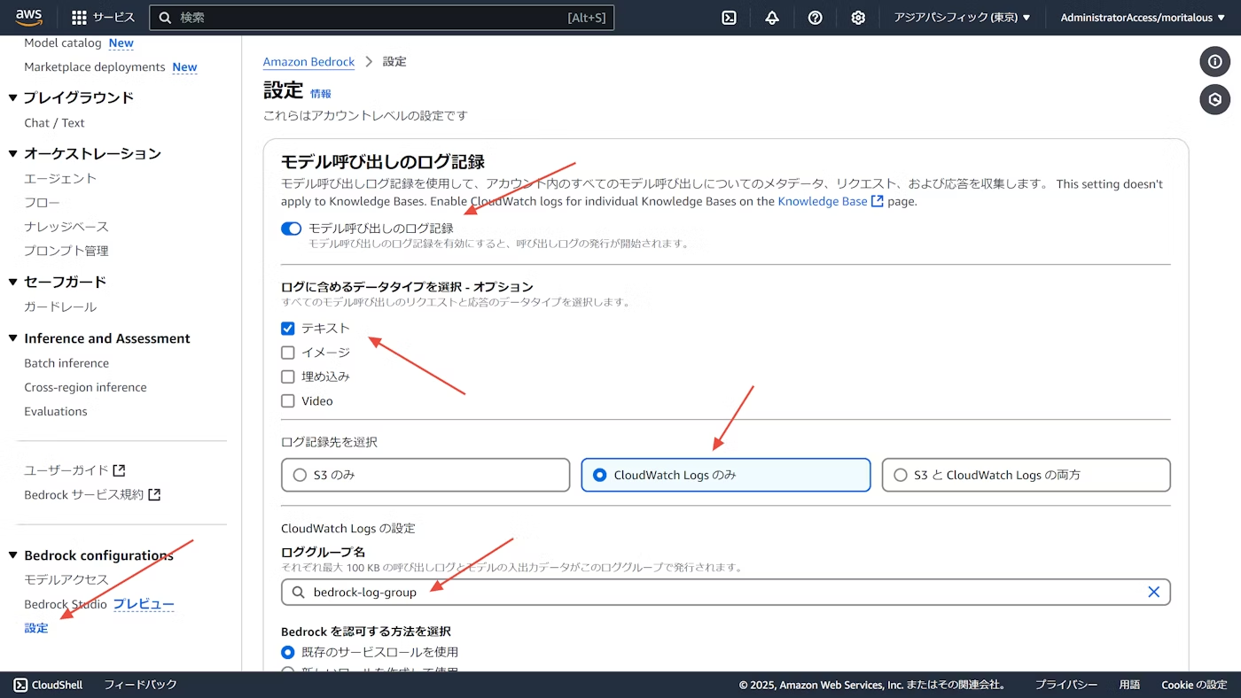
Task: Open Cross-region inference in sidebar
Action: [x=85, y=387]
